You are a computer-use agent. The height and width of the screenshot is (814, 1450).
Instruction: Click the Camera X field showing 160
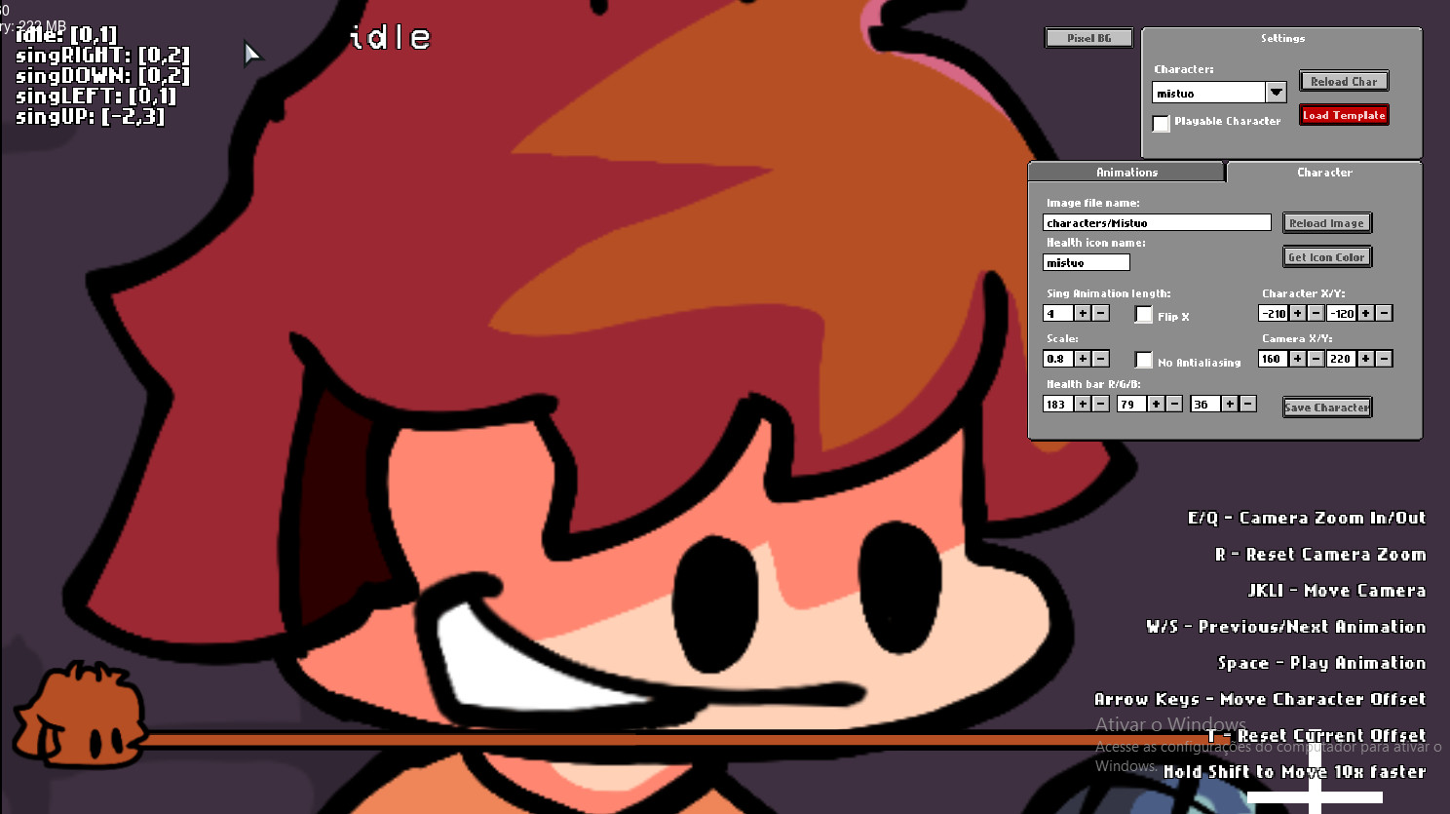point(1273,359)
